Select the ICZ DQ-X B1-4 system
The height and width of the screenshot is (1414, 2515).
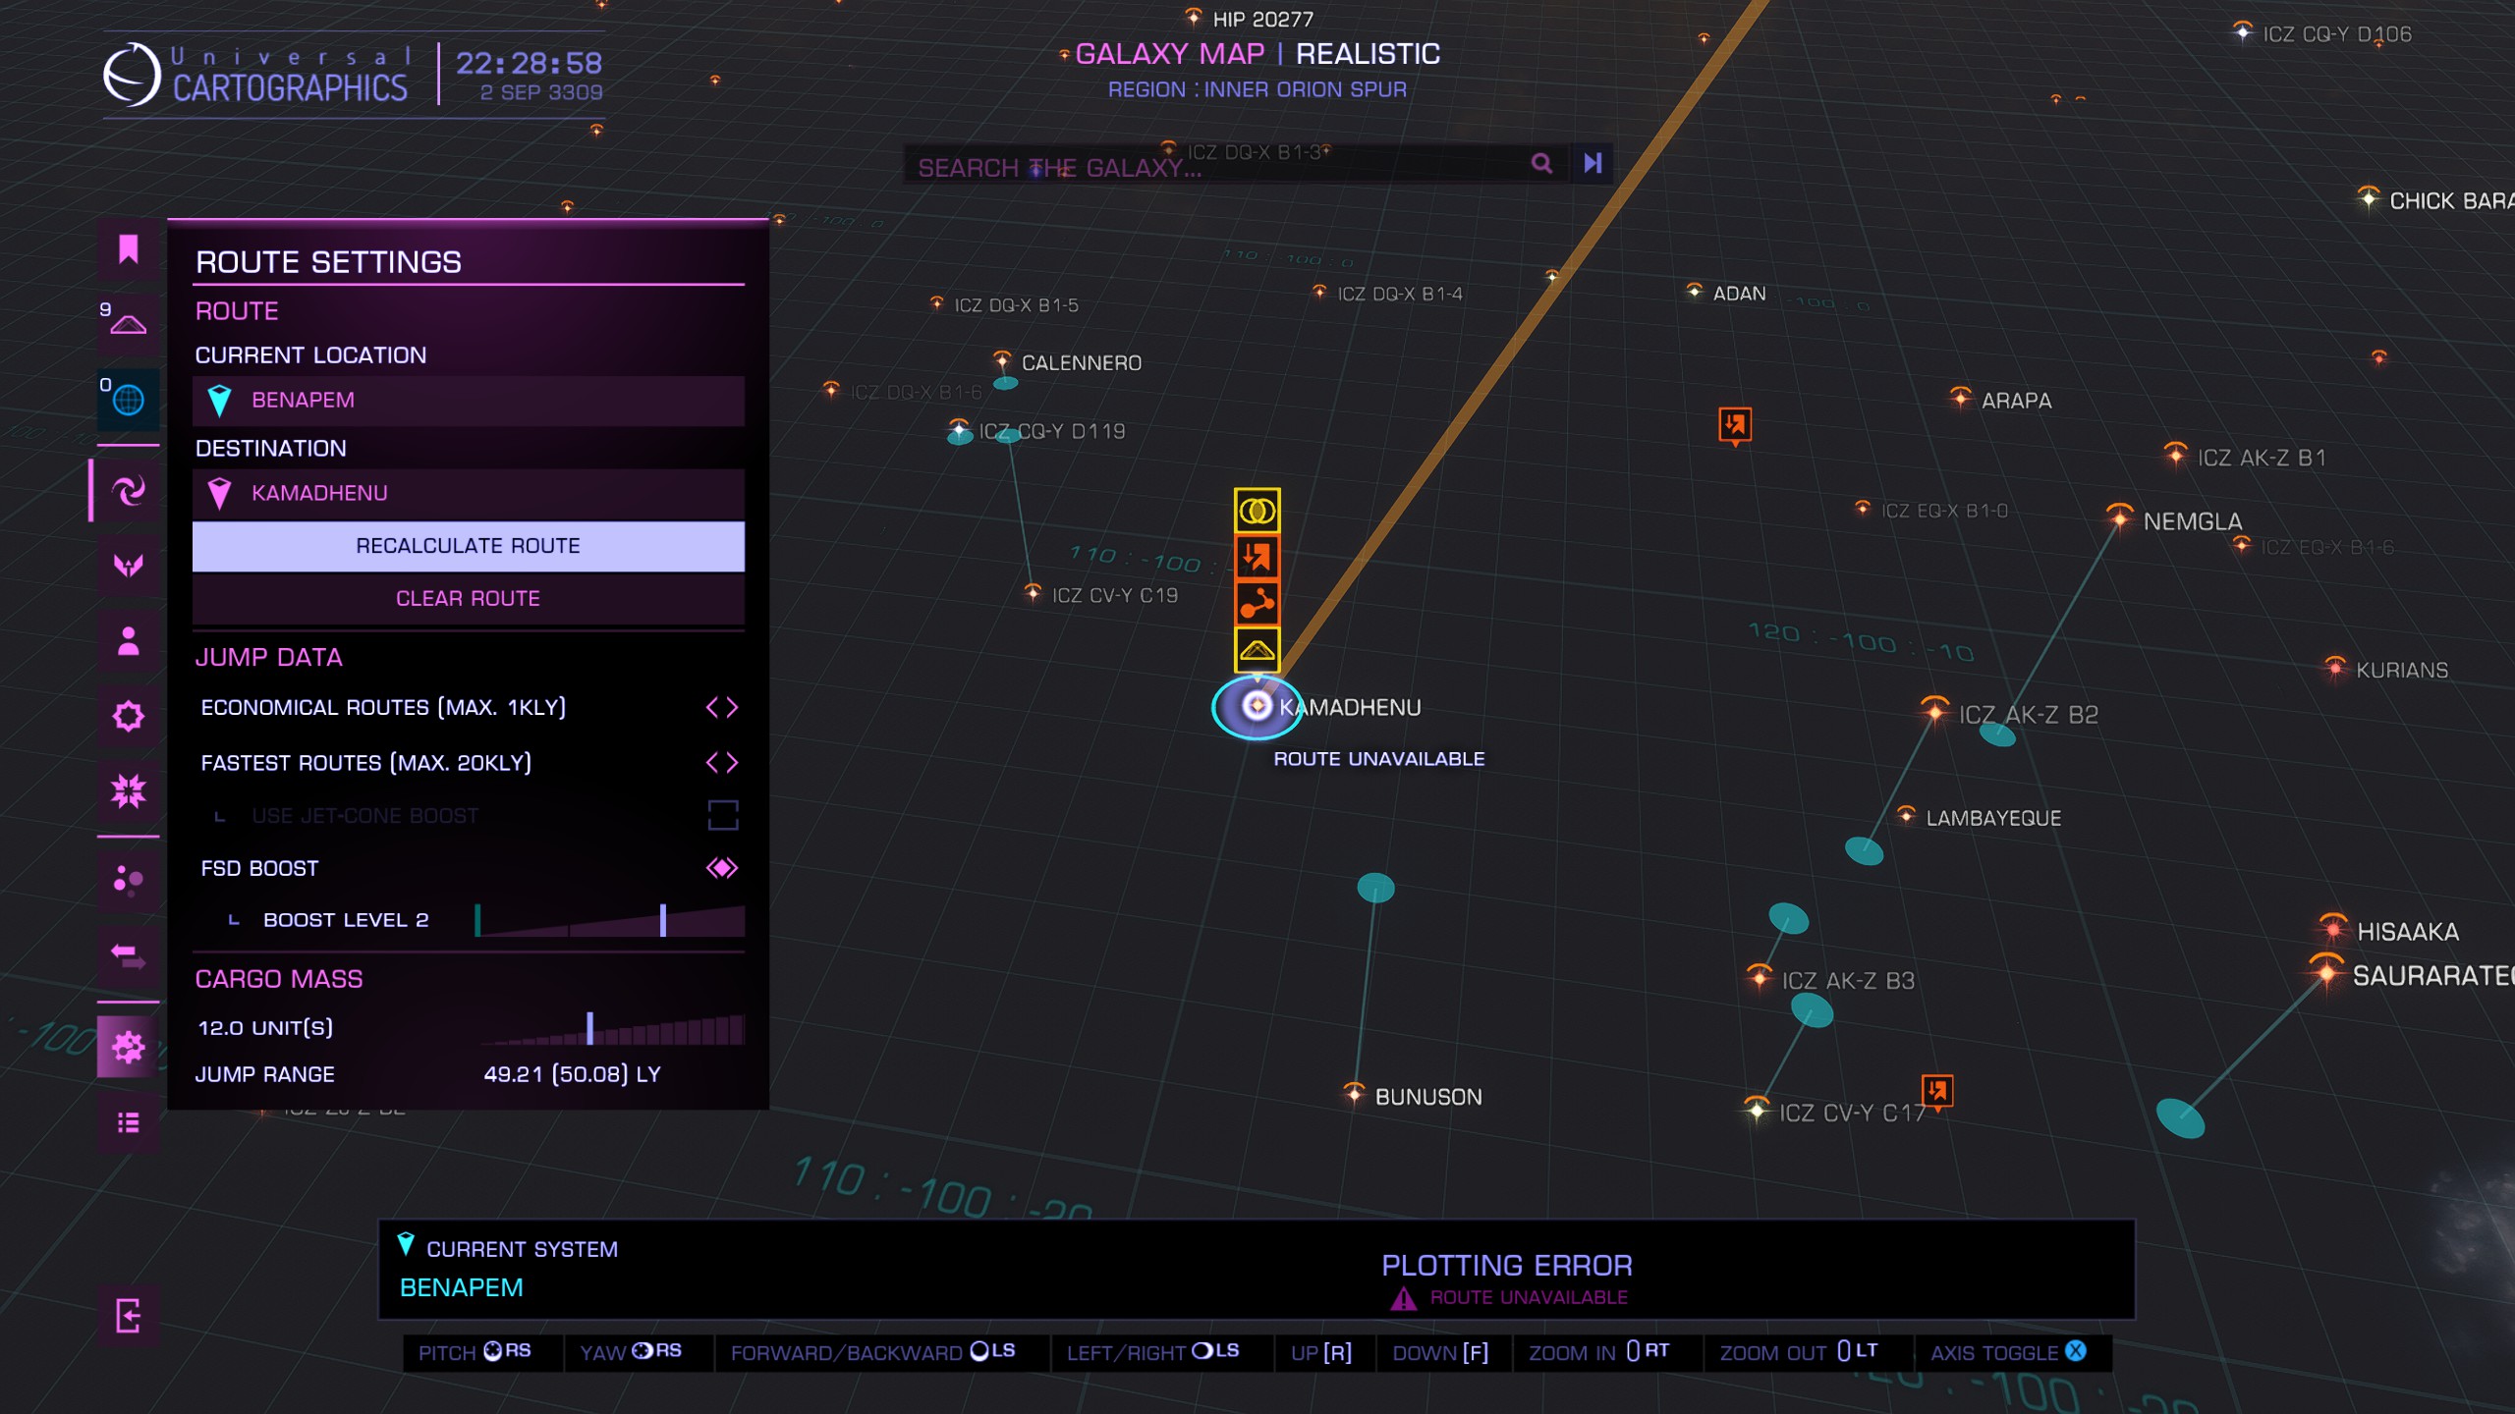[1319, 291]
